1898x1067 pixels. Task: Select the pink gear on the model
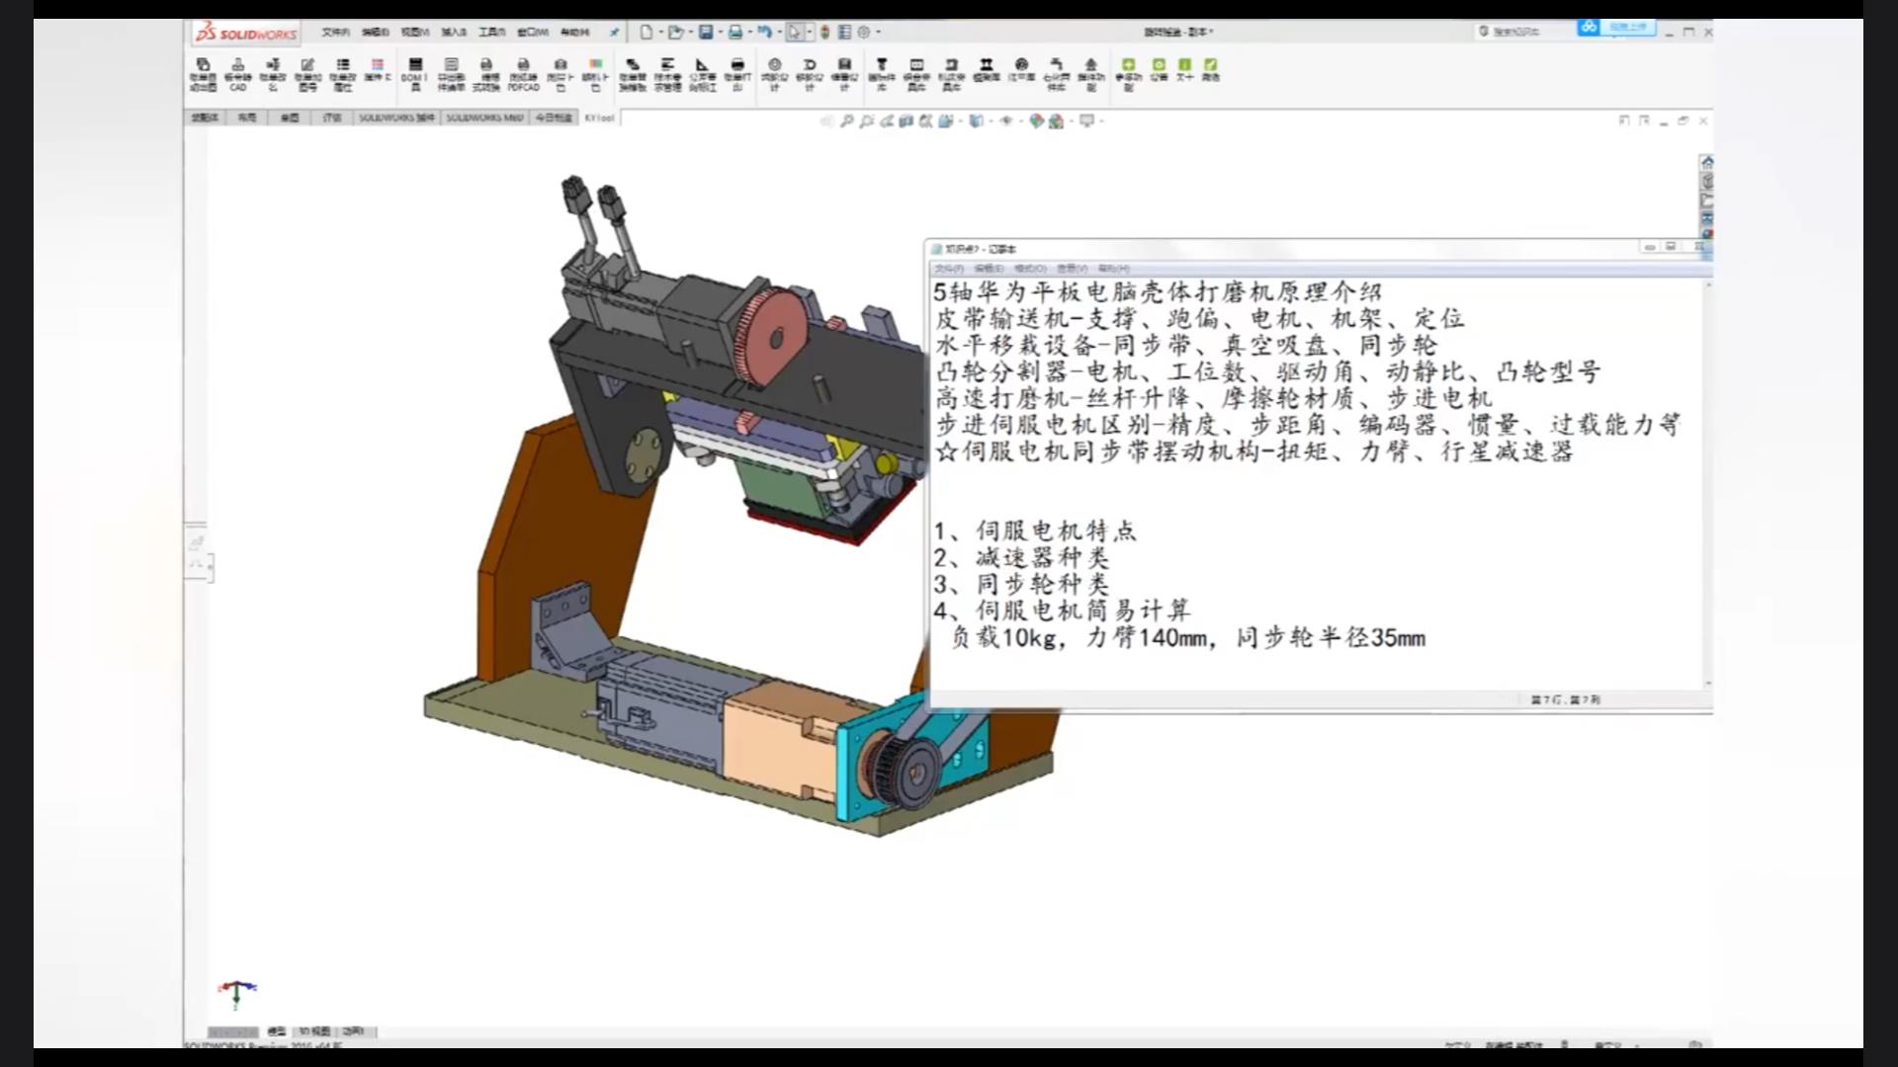[772, 339]
